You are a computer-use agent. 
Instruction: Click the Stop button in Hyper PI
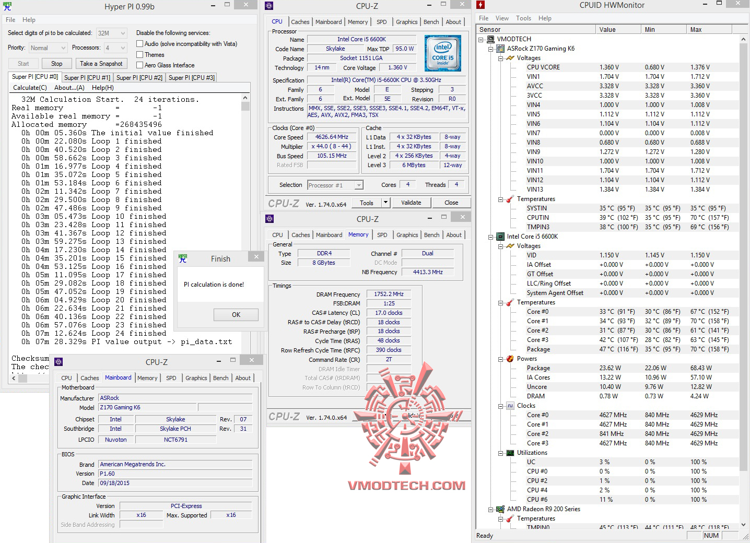[x=57, y=64]
